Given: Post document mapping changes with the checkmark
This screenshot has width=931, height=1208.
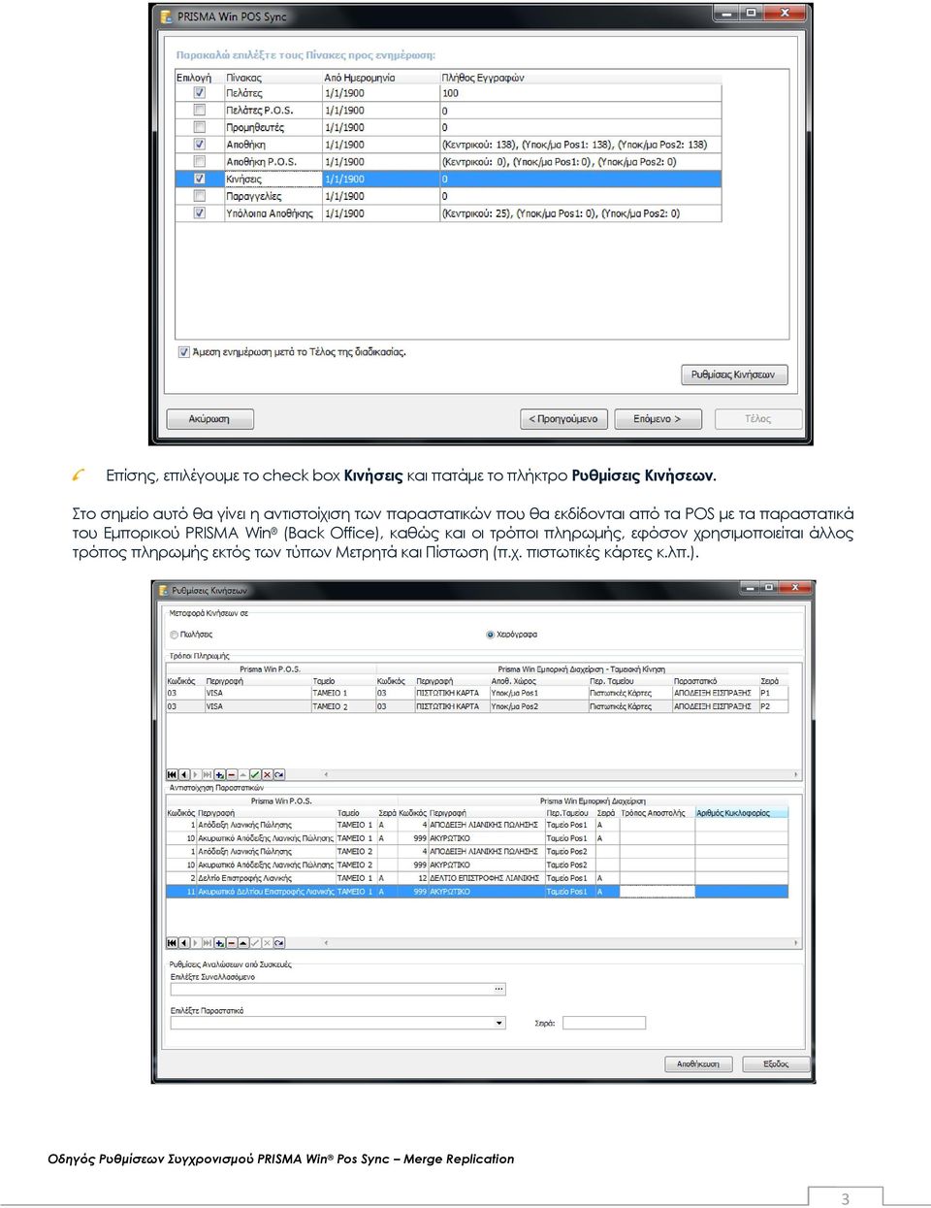Looking at the screenshot, I should pyautogui.click(x=255, y=942).
